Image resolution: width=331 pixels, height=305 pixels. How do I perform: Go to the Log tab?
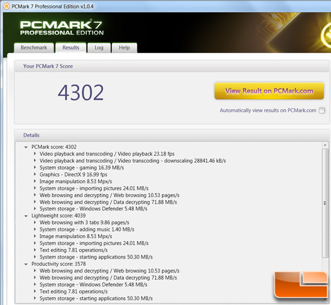[x=99, y=48]
